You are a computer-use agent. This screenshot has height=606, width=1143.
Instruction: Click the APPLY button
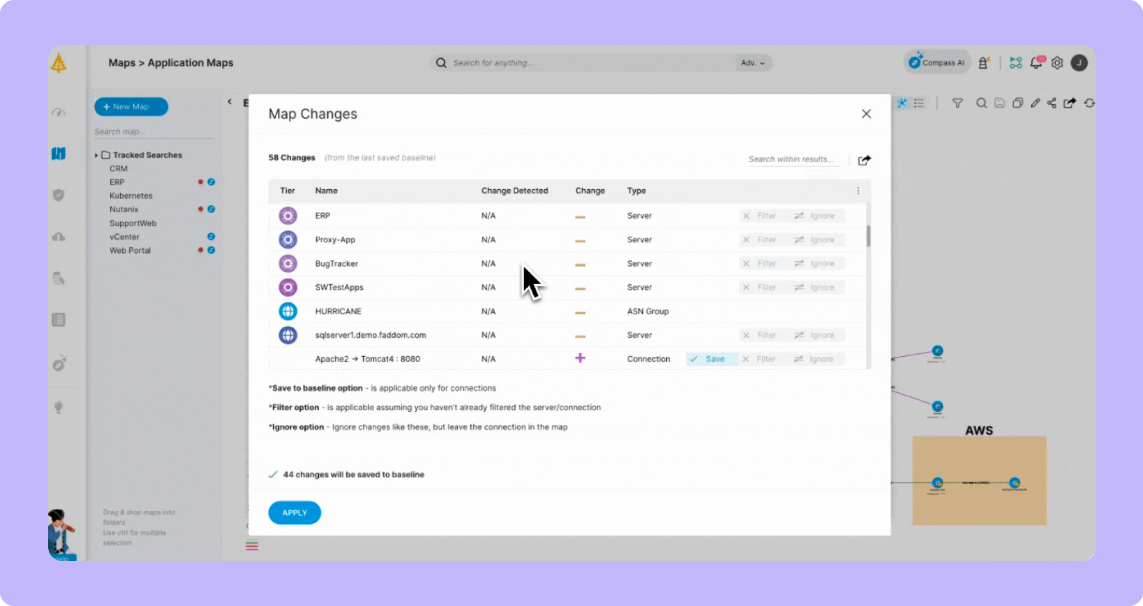[295, 512]
